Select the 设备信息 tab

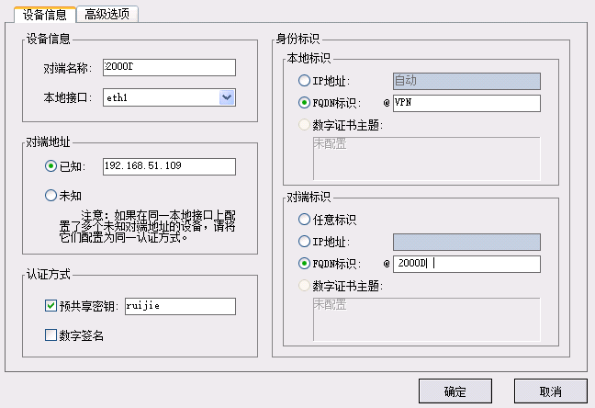45,15
